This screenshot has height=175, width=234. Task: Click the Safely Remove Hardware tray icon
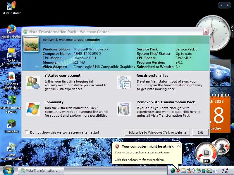click(x=199, y=171)
